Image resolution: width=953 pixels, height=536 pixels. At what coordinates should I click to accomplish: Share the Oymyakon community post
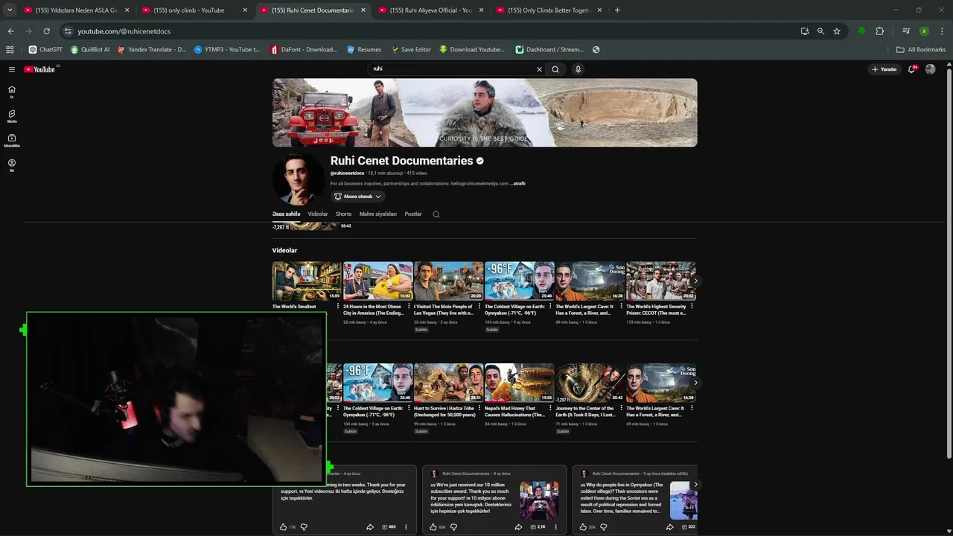point(669,527)
